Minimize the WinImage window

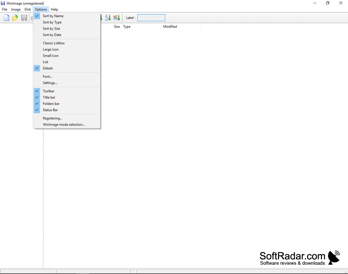pyautogui.click(x=315, y=3)
